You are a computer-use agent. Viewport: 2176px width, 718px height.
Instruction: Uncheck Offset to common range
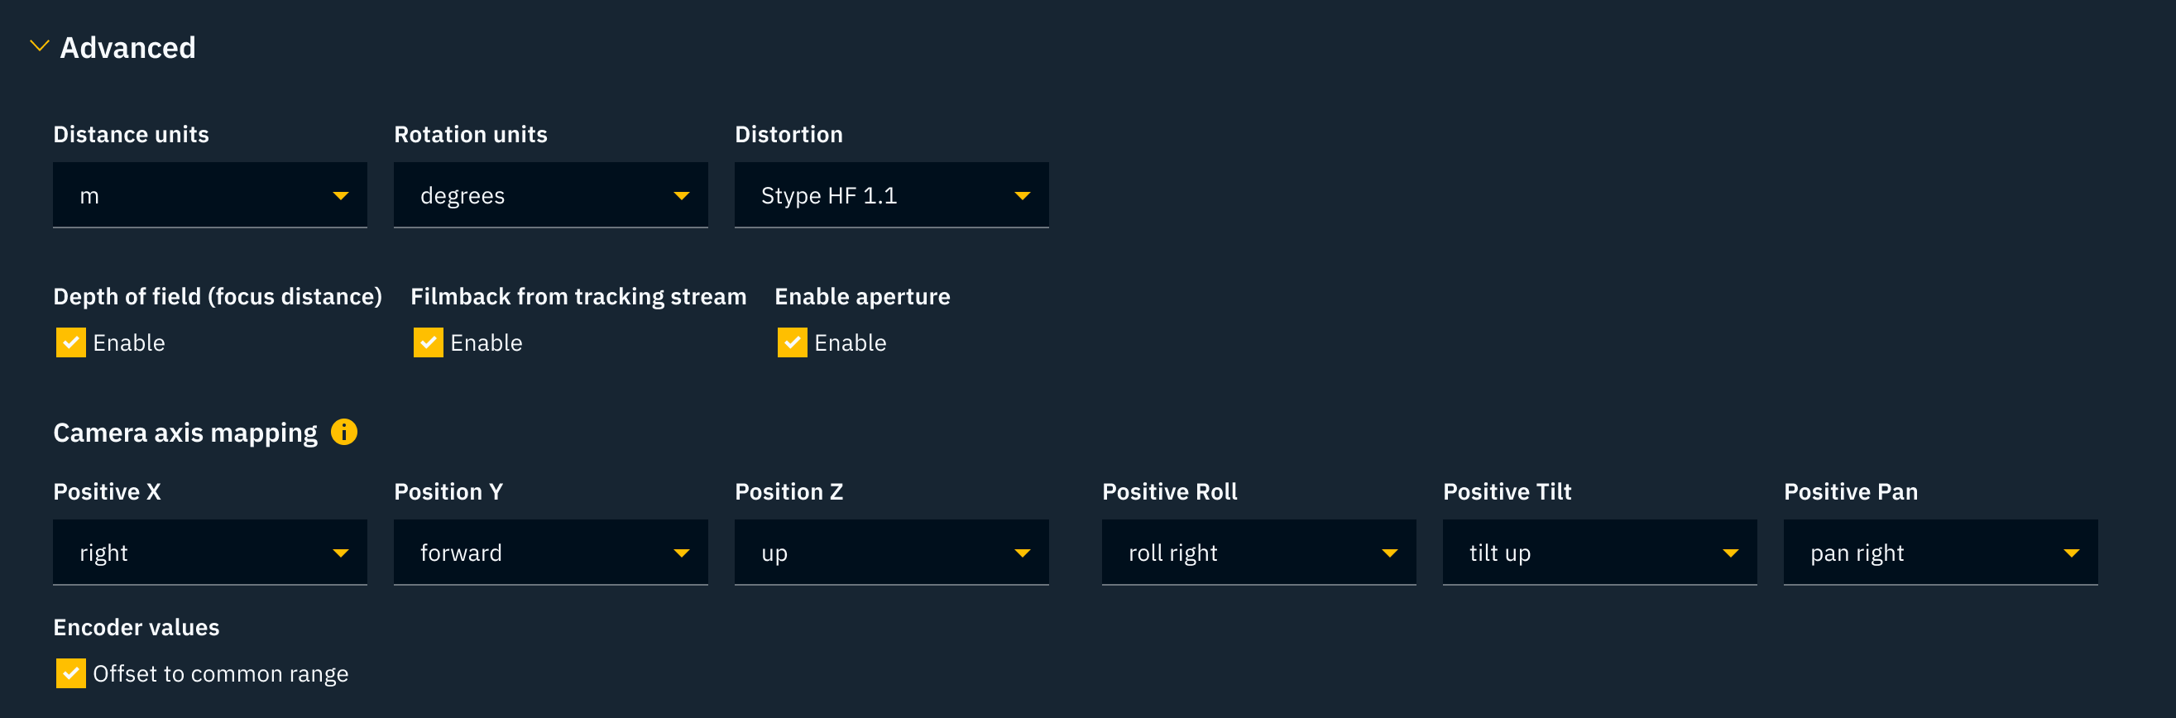pos(71,673)
